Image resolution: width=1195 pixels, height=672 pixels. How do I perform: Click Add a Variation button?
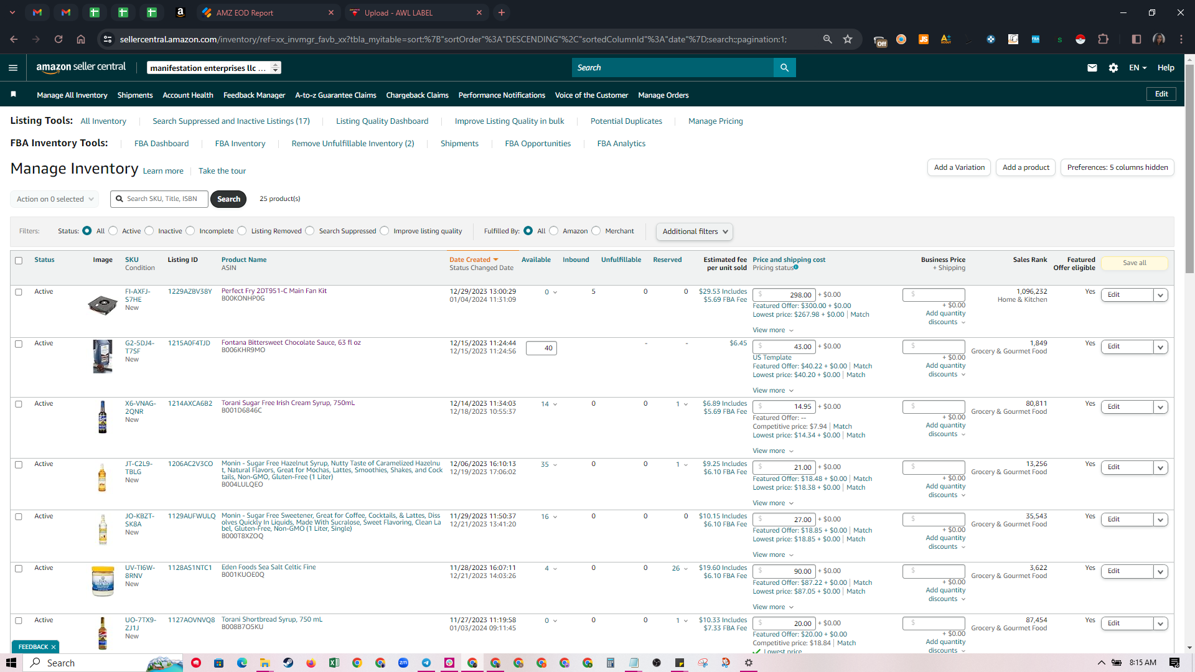coord(959,167)
